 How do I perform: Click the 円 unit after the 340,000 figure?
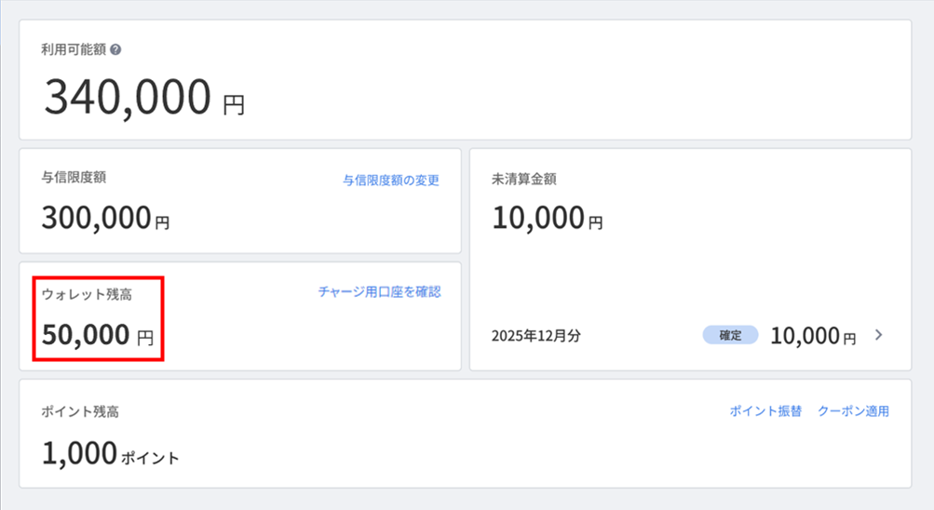point(234,104)
